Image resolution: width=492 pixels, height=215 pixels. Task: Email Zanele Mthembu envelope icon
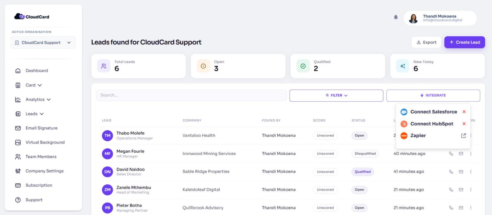pos(461,190)
